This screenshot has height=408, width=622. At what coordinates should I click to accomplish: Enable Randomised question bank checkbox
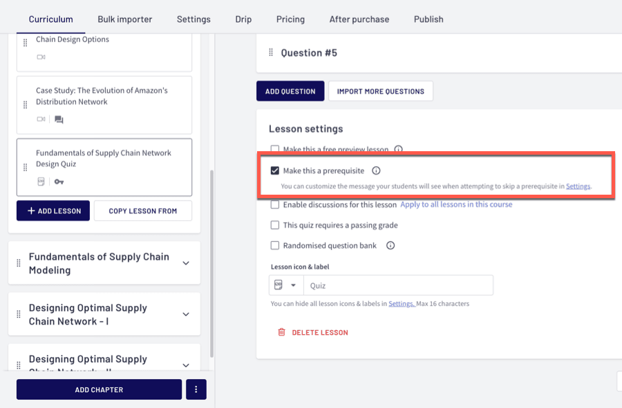pos(275,245)
